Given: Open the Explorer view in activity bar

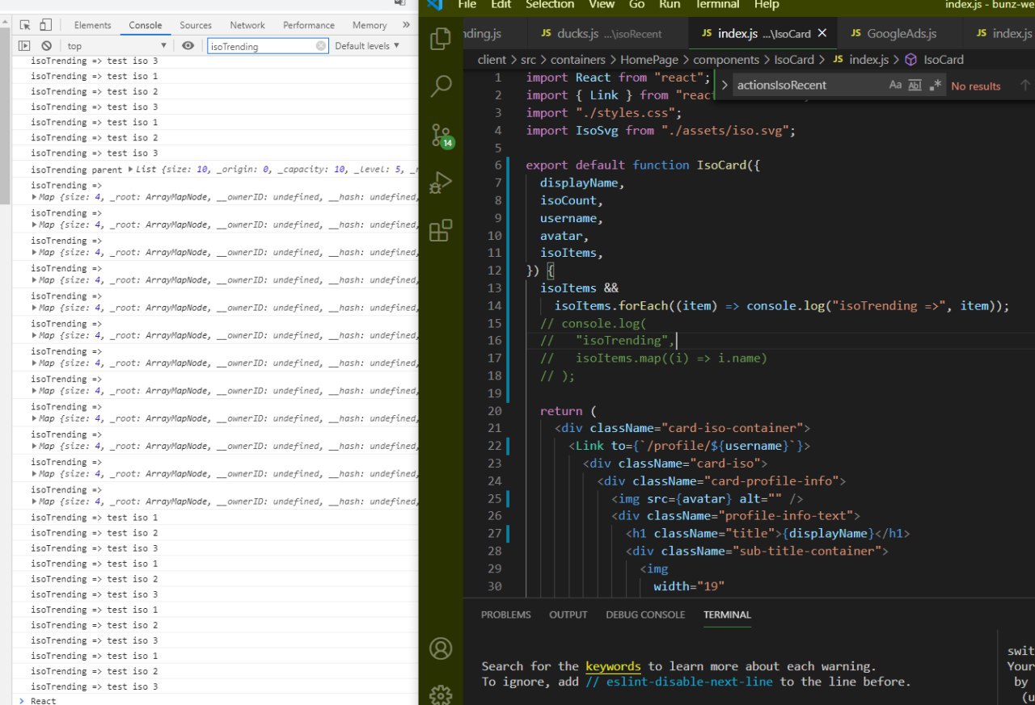Looking at the screenshot, I should (x=441, y=39).
